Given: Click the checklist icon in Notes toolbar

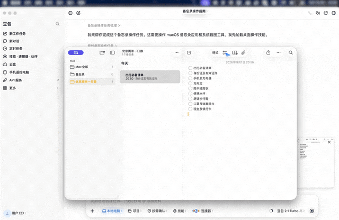Looking at the screenshot, I should click(x=225, y=53).
